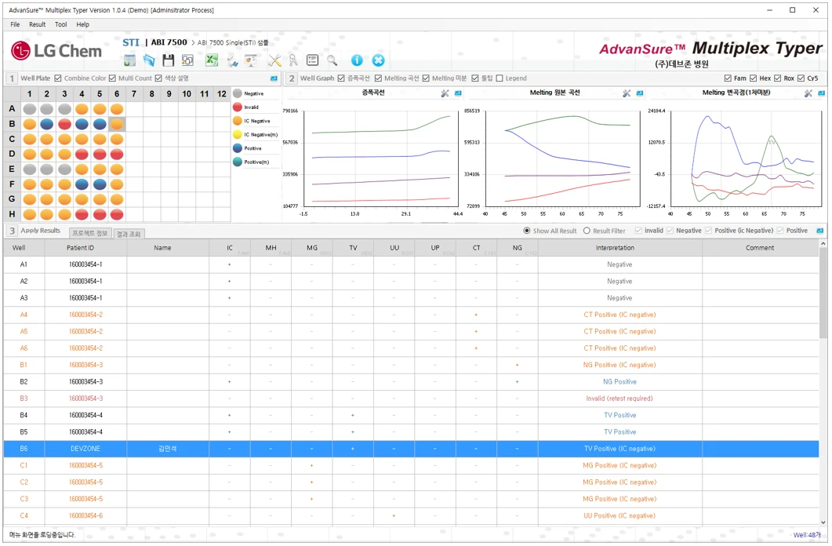Click plate row header H
Viewport: 832px width, 546px height.
pyautogui.click(x=13, y=215)
